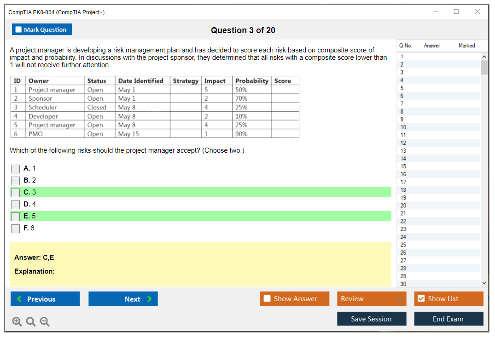Click the right arrow on Next button
495x338 pixels.
pos(150,299)
